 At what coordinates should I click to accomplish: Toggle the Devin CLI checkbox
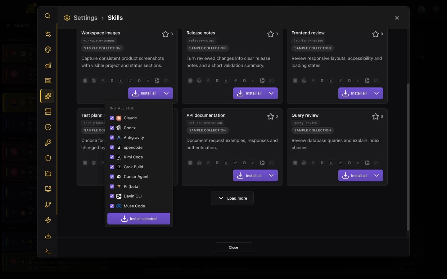(x=112, y=196)
